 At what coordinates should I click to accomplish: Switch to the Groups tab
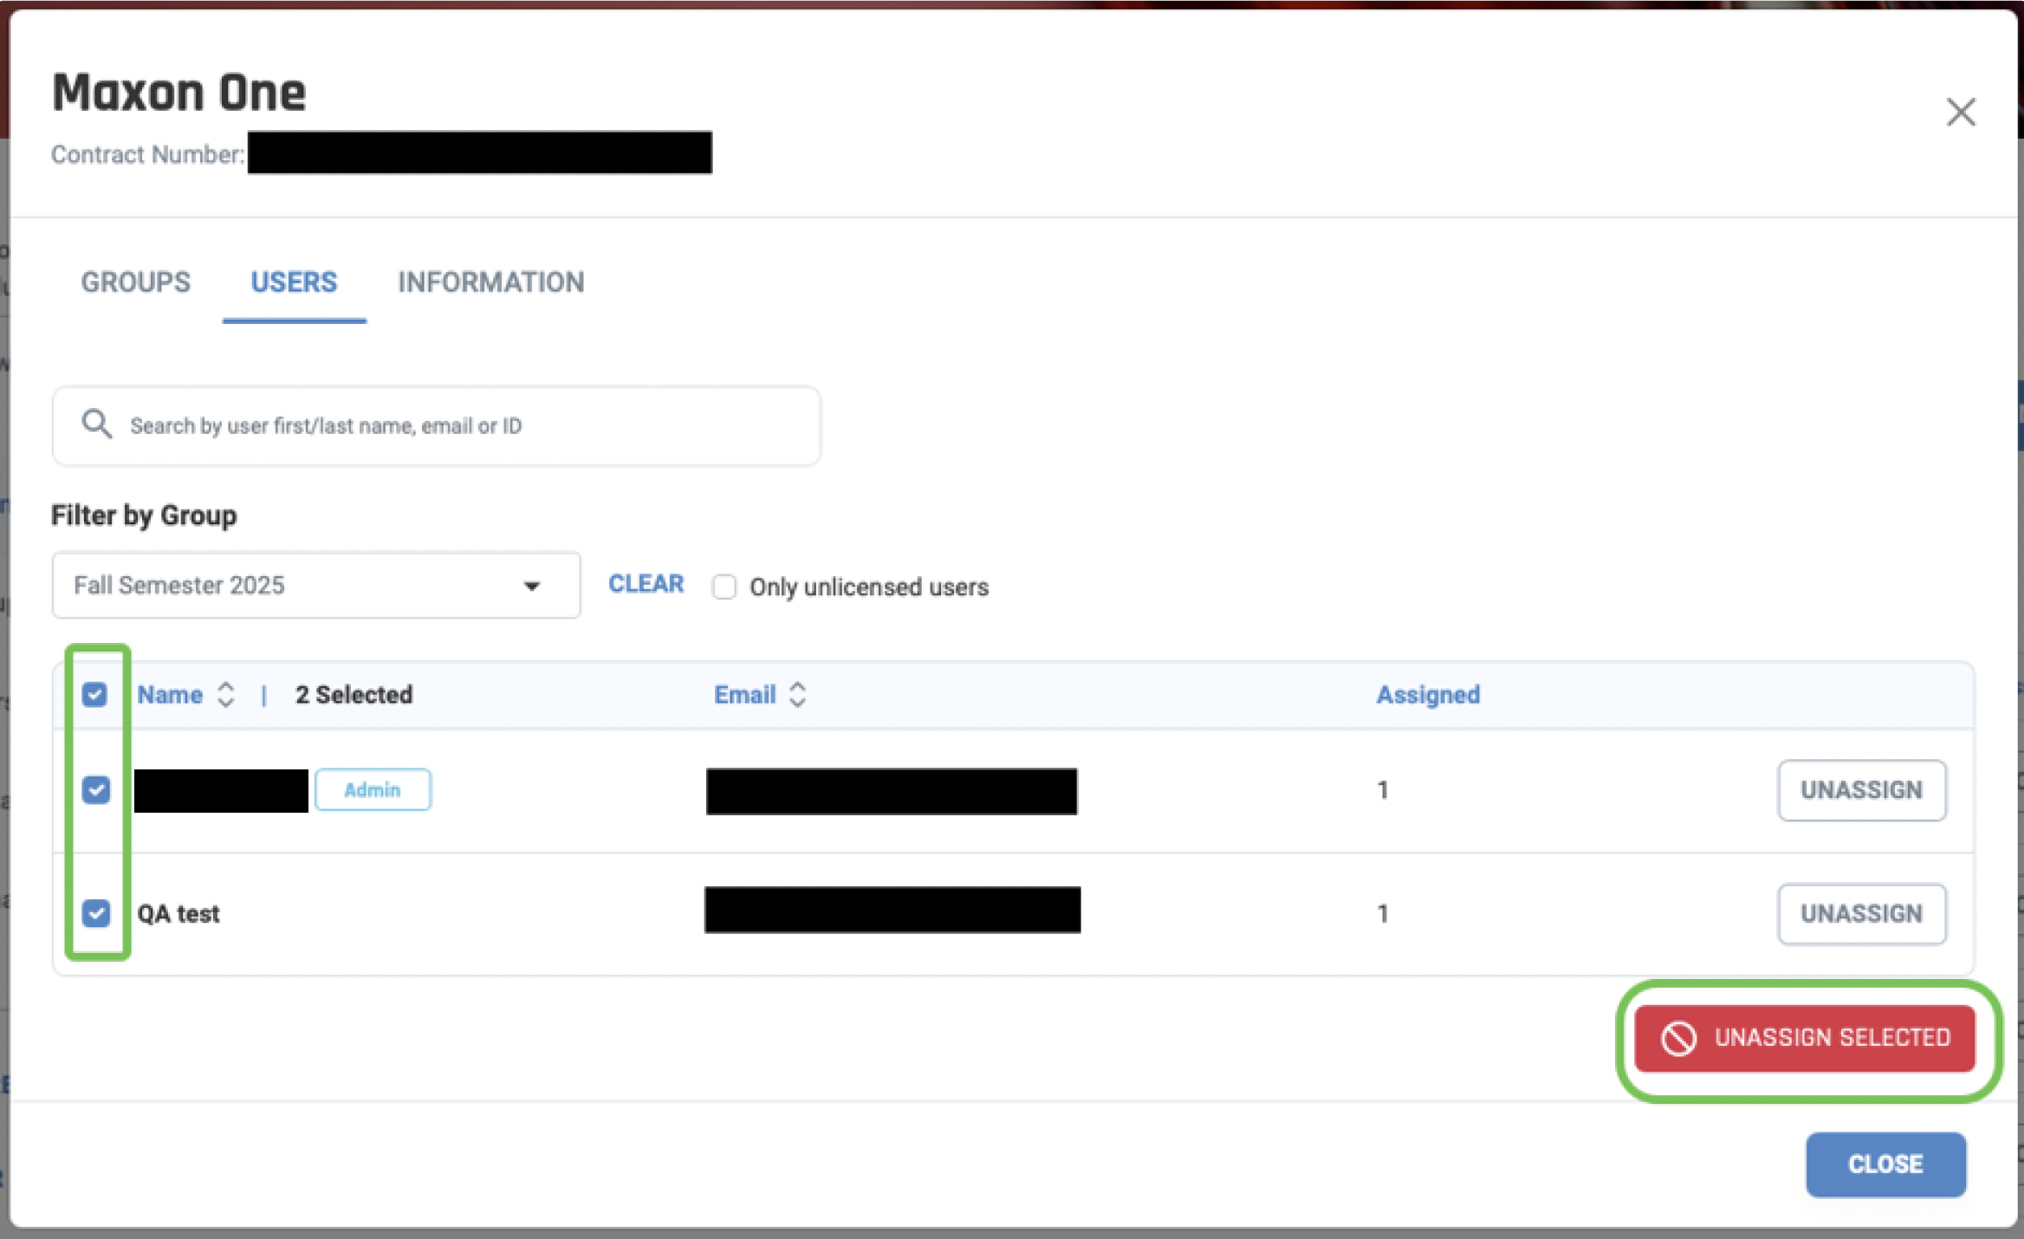(x=136, y=282)
